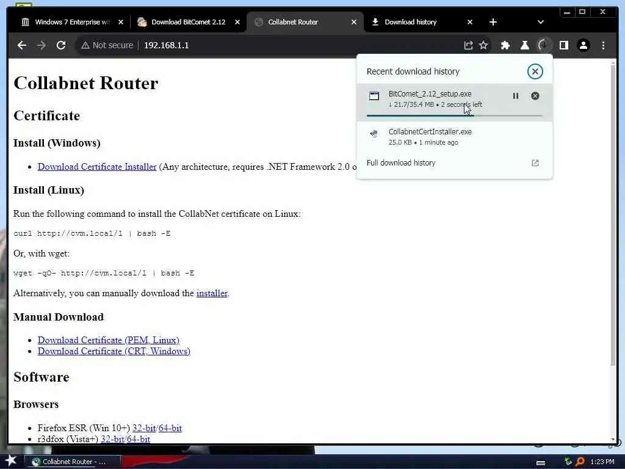Open Chrome's three-dot menu
The width and height of the screenshot is (625, 469).
click(x=603, y=45)
